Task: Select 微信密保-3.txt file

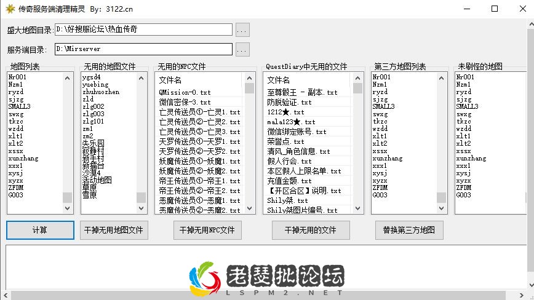Action: 185,102
